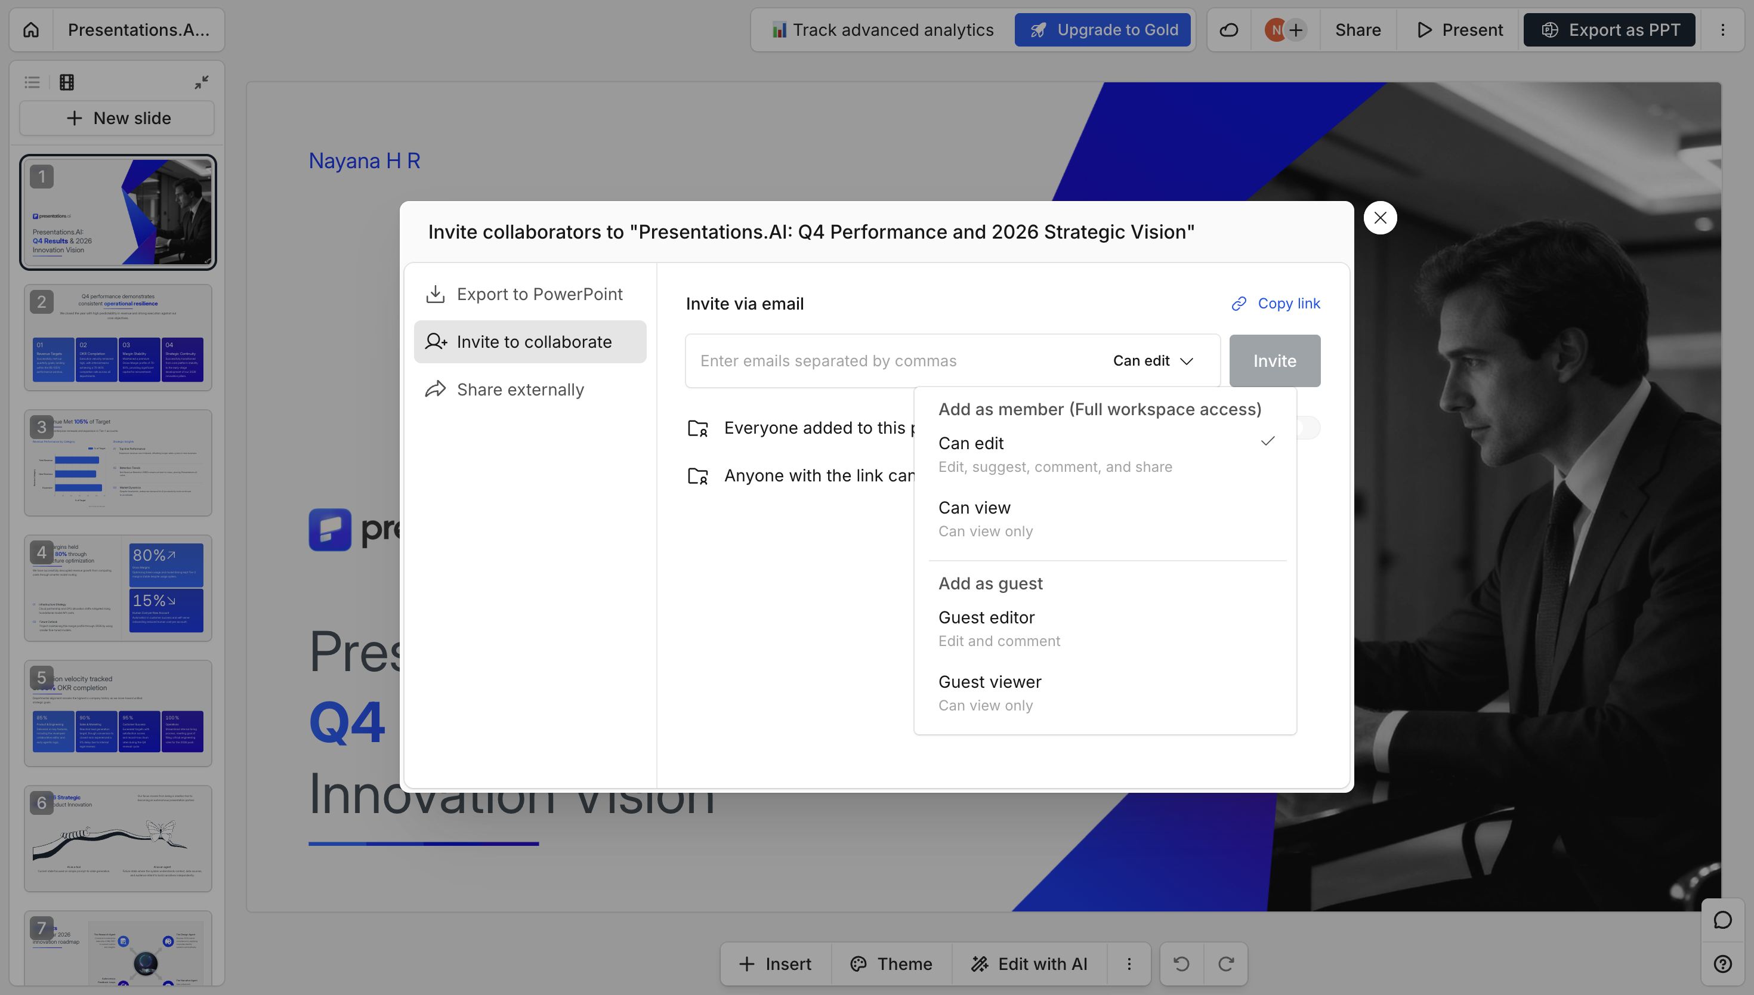The height and width of the screenshot is (995, 1754).
Task: Select slide 6 thumbnail
Action: click(118, 838)
